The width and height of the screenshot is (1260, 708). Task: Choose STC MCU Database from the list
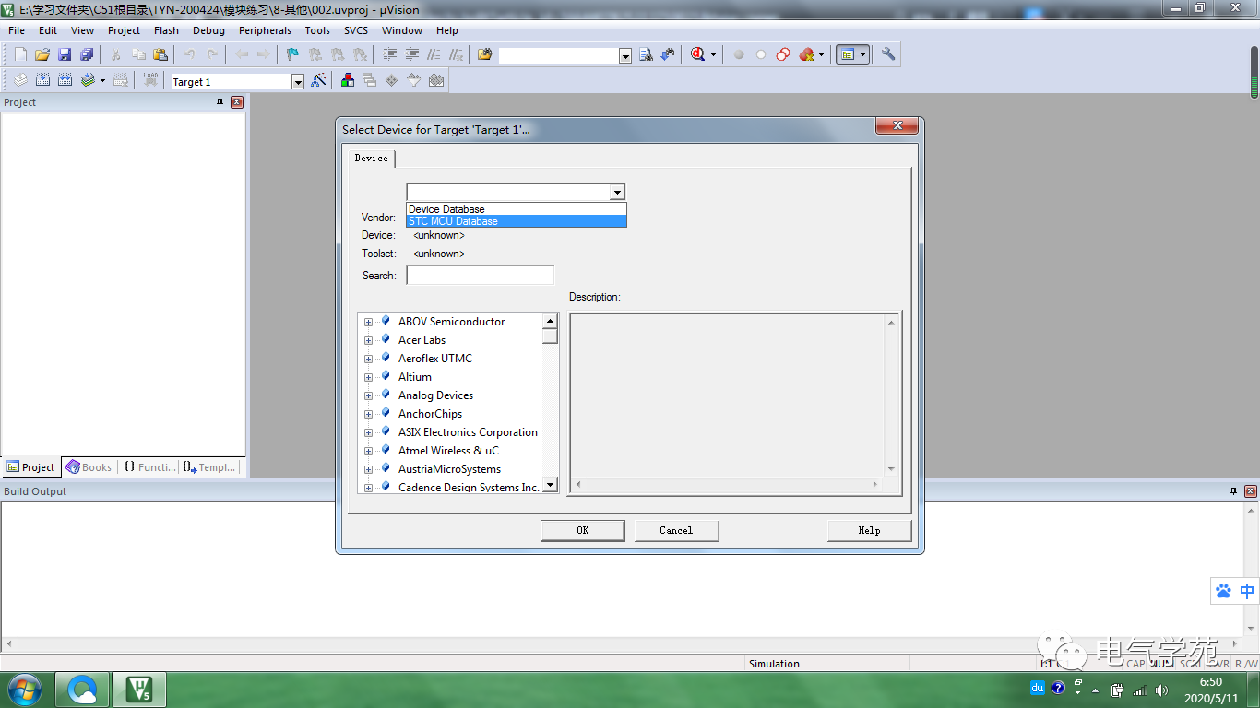(x=517, y=221)
